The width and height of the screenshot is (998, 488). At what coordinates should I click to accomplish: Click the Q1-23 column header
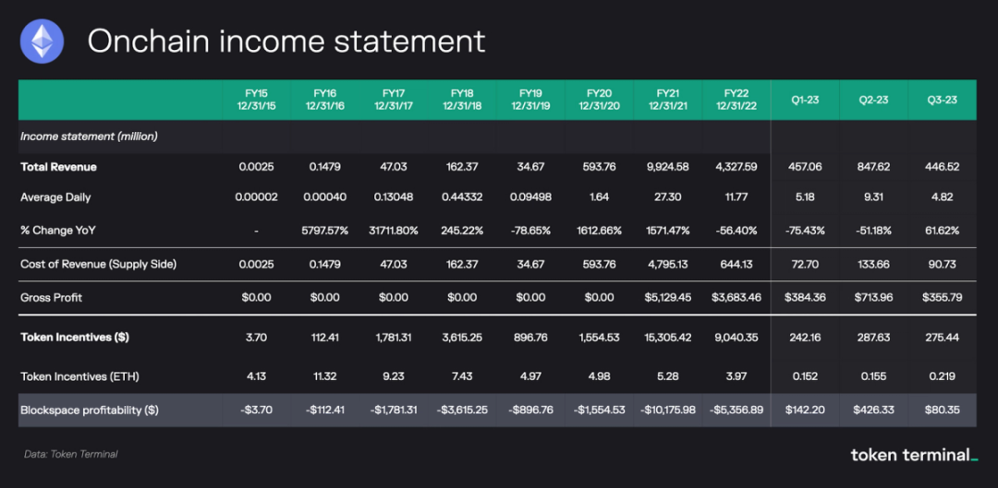[x=805, y=101]
